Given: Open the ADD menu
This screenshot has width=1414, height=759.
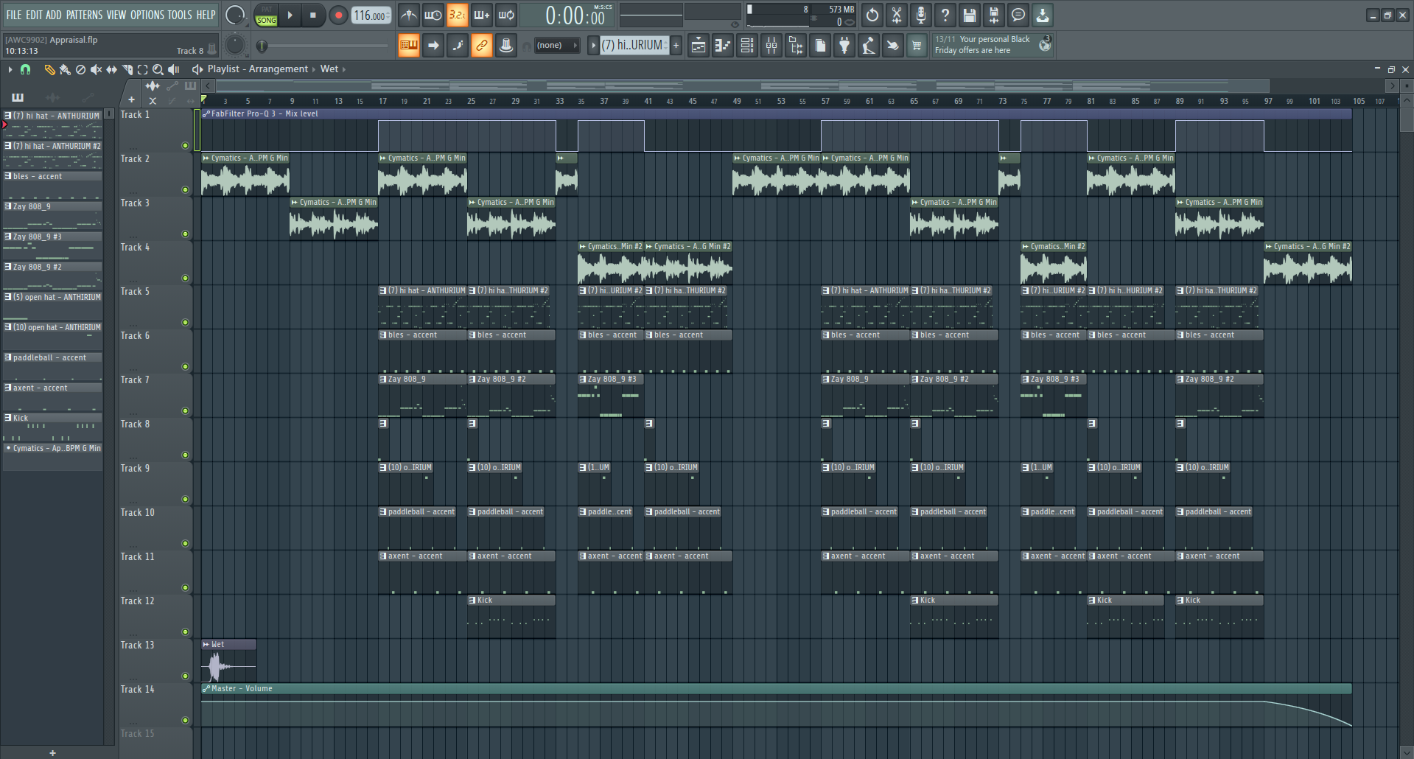Looking at the screenshot, I should pos(54,15).
